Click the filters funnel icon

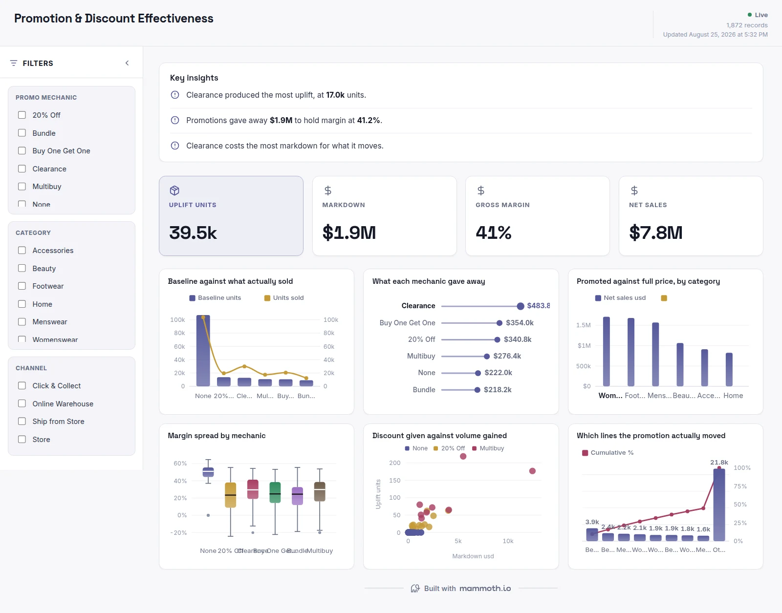[x=14, y=63]
